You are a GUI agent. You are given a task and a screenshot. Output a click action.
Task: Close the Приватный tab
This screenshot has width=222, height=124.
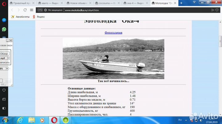tap(33, 3)
